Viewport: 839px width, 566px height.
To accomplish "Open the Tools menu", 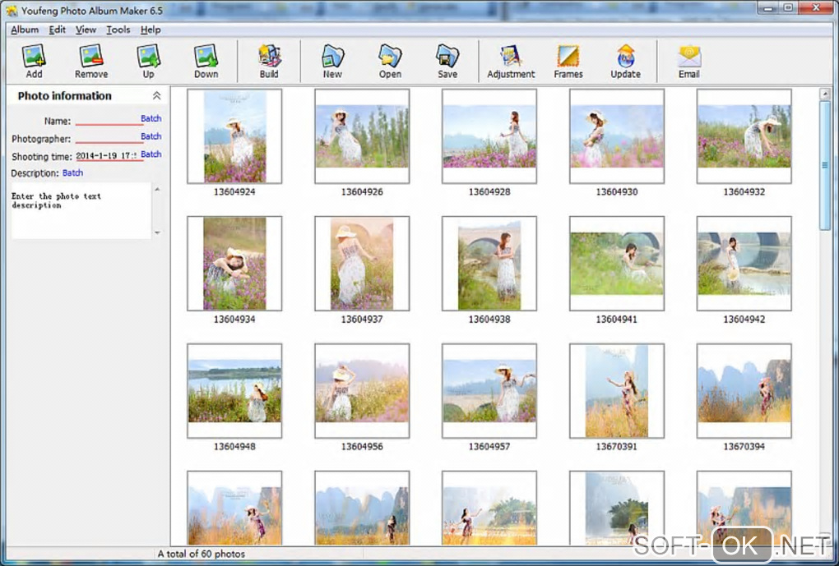I will pos(118,30).
